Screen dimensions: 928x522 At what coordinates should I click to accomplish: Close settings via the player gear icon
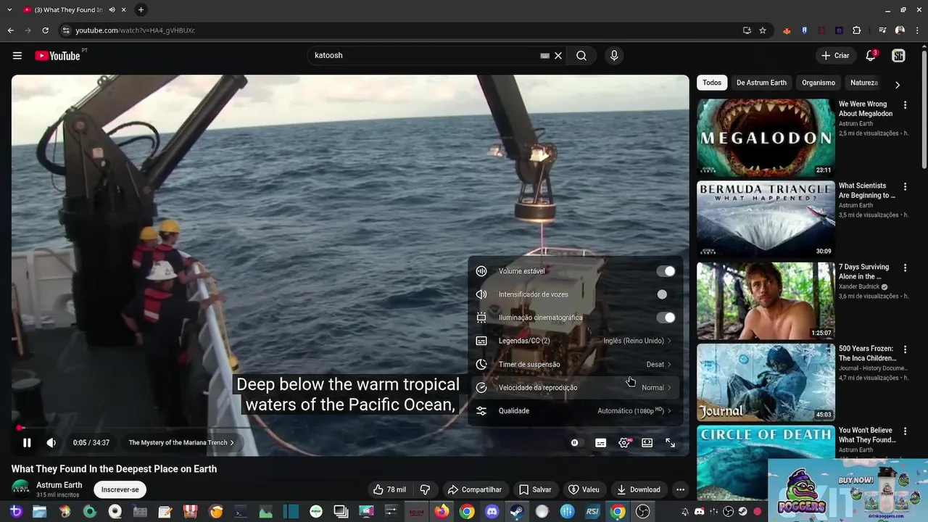point(624,443)
